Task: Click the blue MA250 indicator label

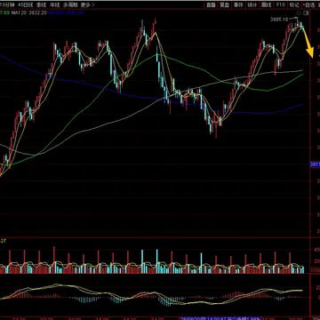Action: click(66, 13)
